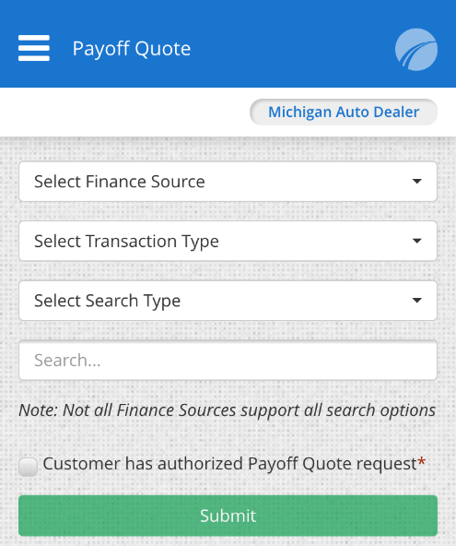Viewport: 456px width, 546px height.
Task: Click the red required asterisk
Action: [422, 462]
